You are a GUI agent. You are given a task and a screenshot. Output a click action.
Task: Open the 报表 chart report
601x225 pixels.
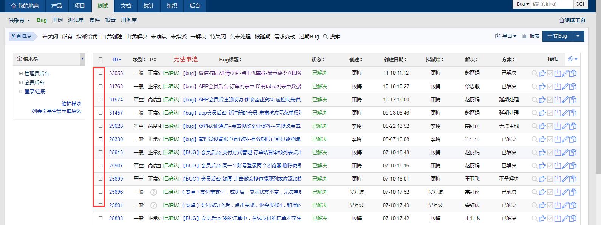pos(530,36)
